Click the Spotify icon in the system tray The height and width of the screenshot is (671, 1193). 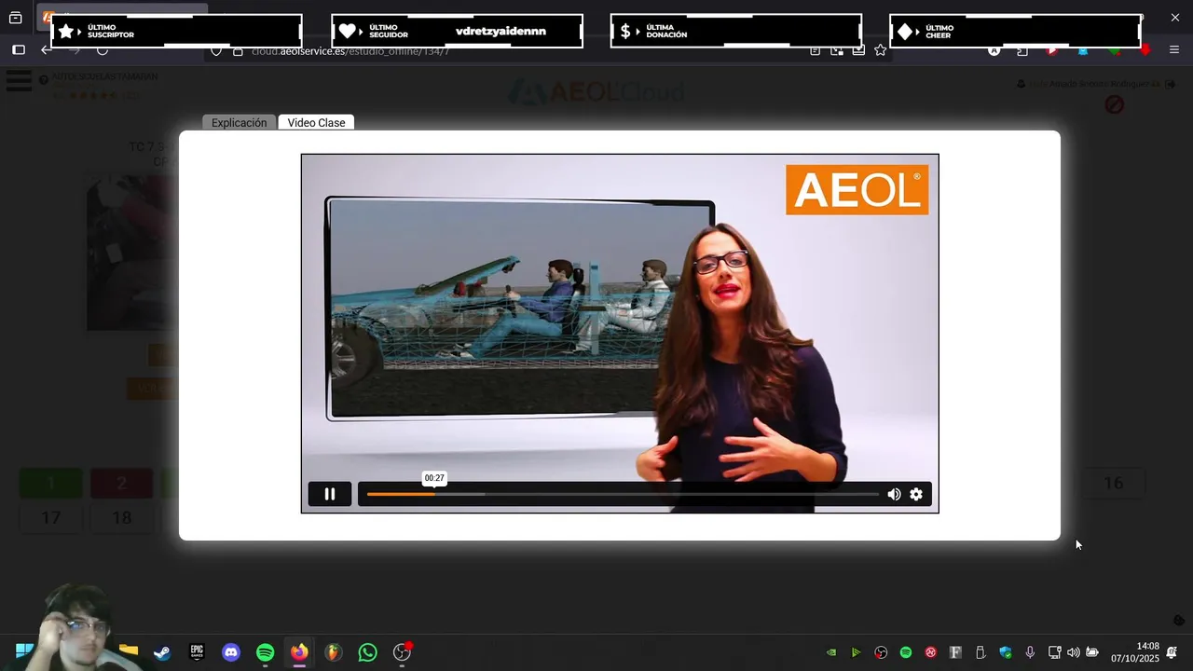point(906,652)
